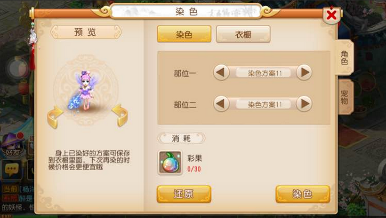386x218 pixels.
Task: Select next scheme for 部位一
Action: tap(304, 72)
